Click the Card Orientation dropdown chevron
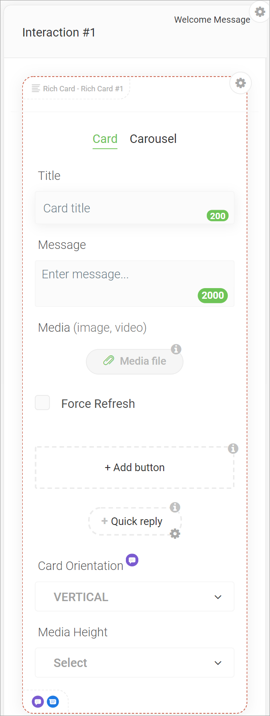 [218, 597]
